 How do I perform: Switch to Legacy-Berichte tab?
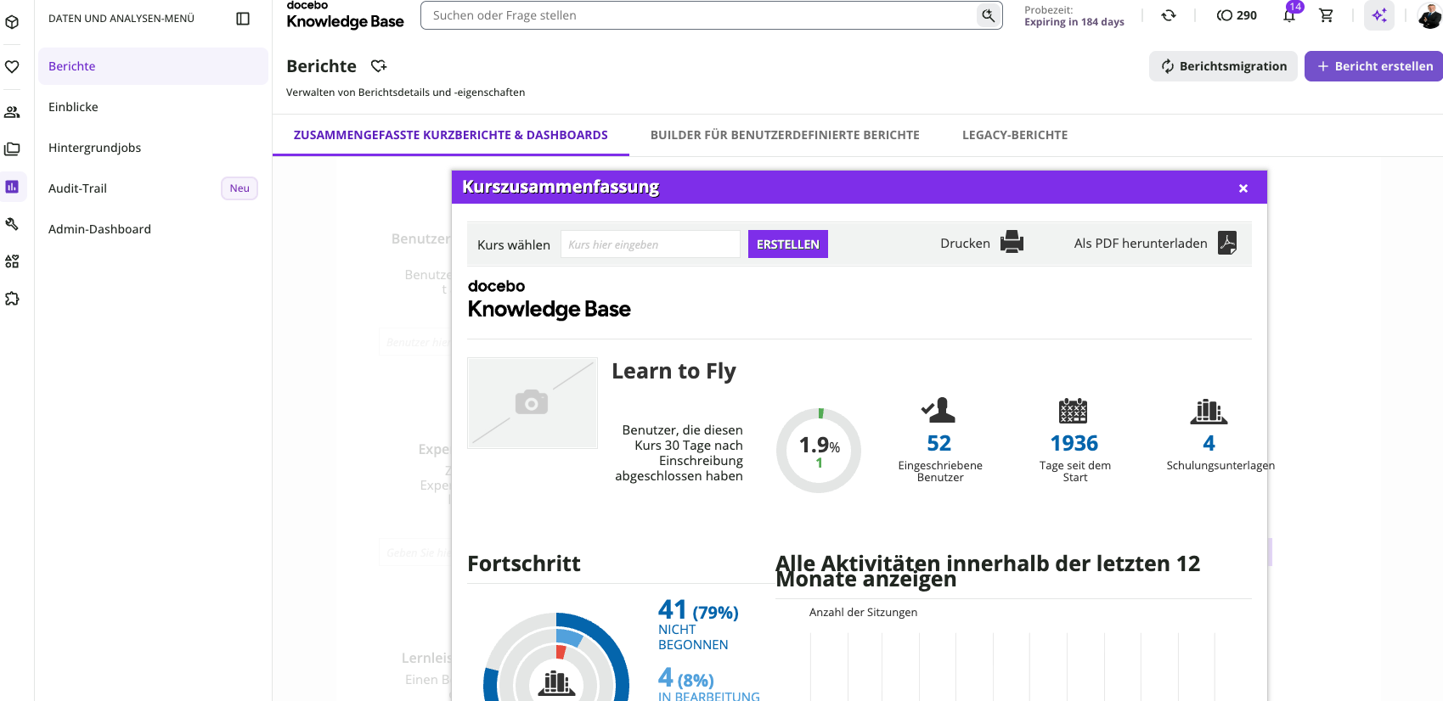click(x=1015, y=135)
